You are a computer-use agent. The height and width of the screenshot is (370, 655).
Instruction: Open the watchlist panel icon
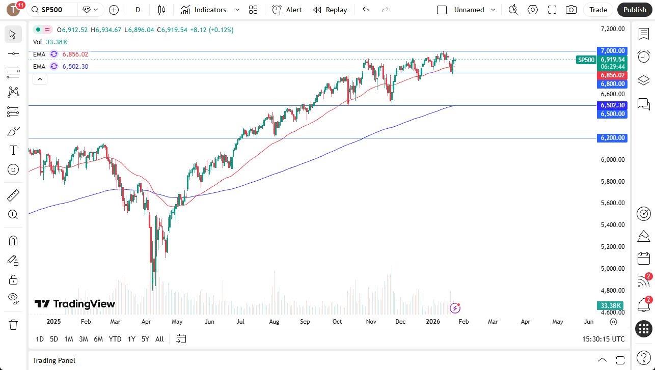point(644,34)
